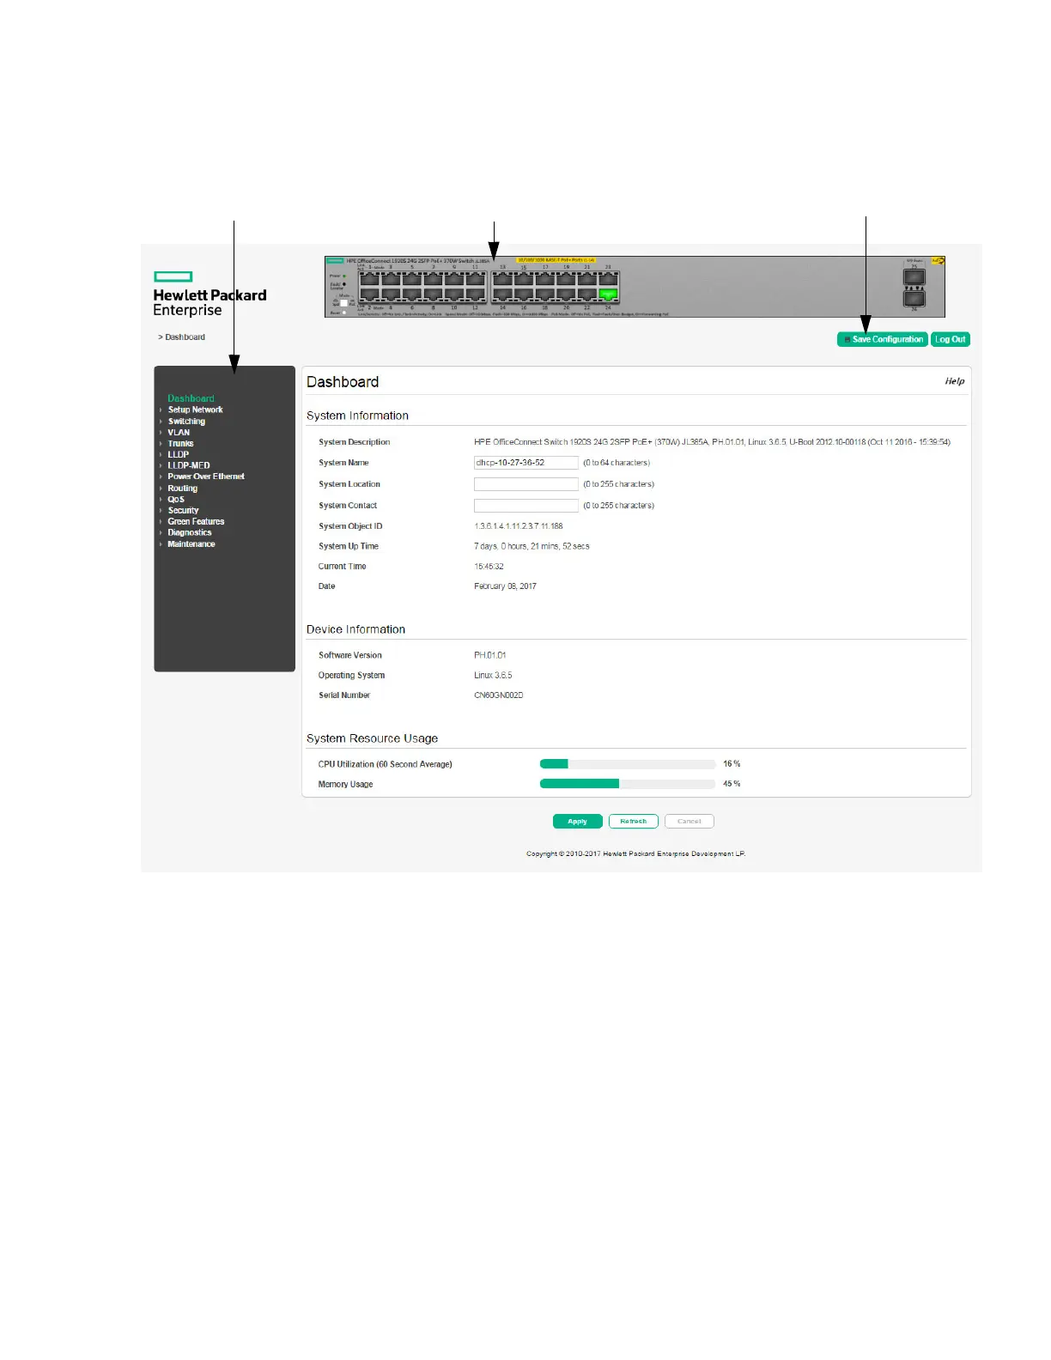Select port 12 on the faceplate
Image resolution: width=1051 pixels, height=1360 pixels.
[x=476, y=295]
